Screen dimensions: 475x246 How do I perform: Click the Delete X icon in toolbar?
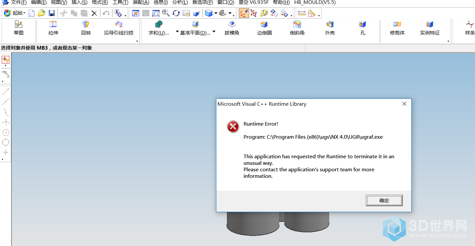[94, 13]
